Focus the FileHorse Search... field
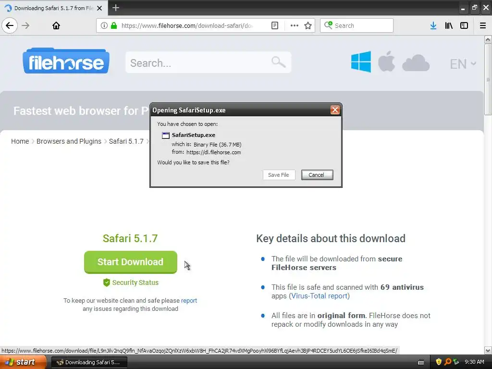The height and width of the screenshot is (369, 492). pos(209,62)
